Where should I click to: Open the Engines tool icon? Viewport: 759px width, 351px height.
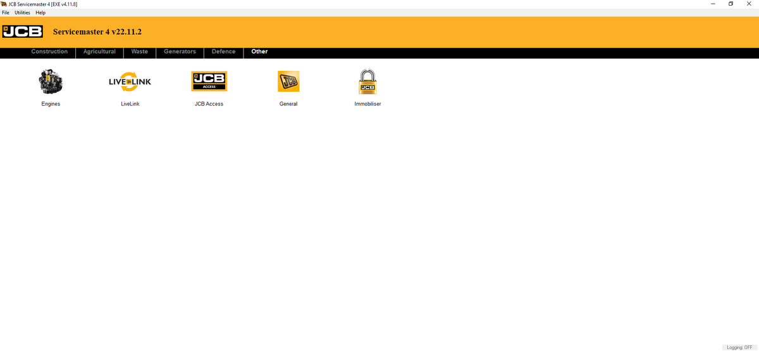pyautogui.click(x=51, y=82)
